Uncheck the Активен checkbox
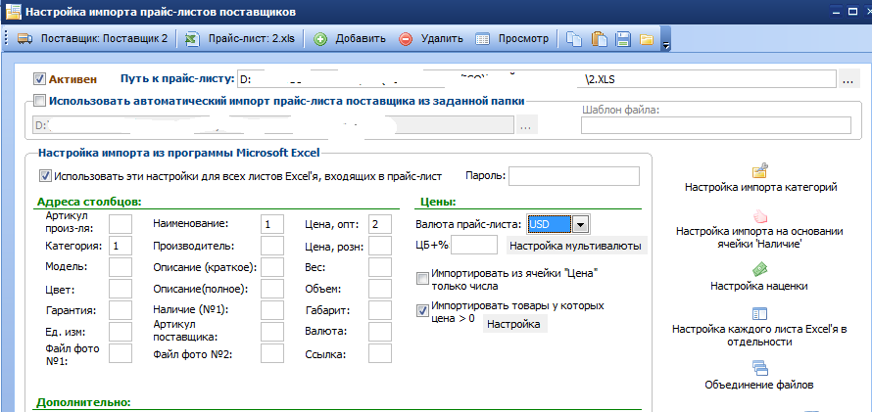 39,79
